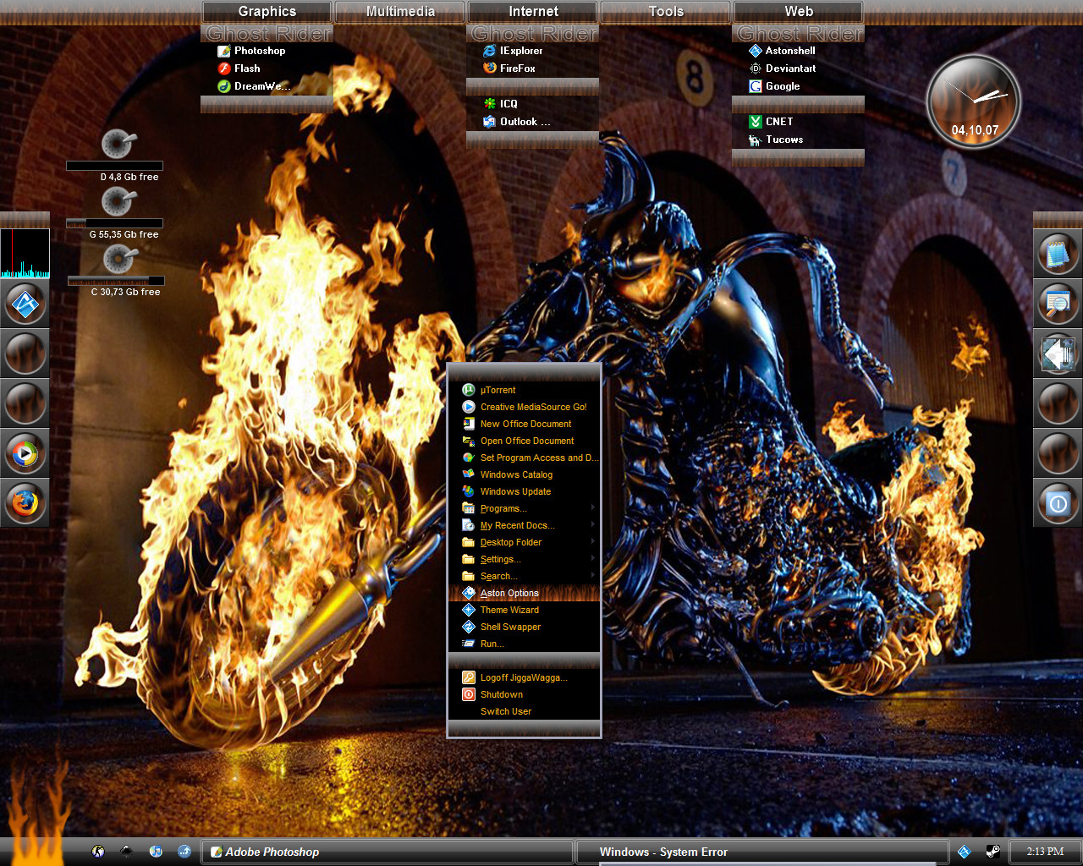Image resolution: width=1083 pixels, height=866 pixels.
Task: Open Windows - System Error taskbar button
Action: coord(761,852)
